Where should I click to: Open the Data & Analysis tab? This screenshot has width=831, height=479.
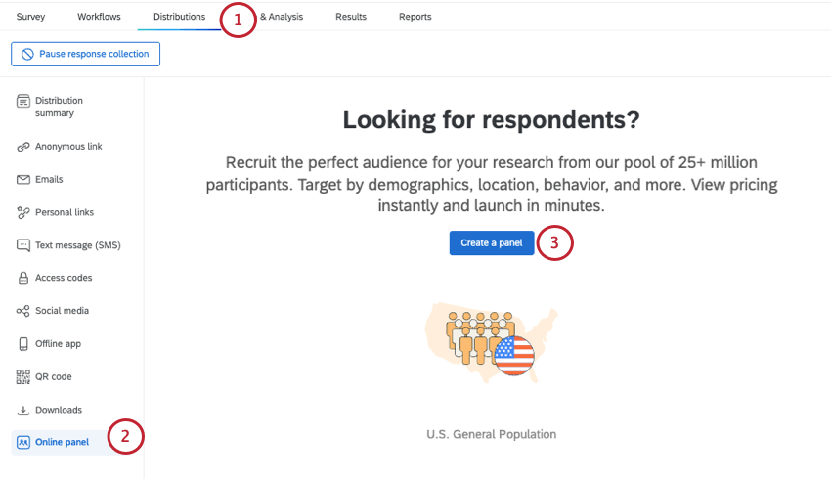tap(282, 17)
